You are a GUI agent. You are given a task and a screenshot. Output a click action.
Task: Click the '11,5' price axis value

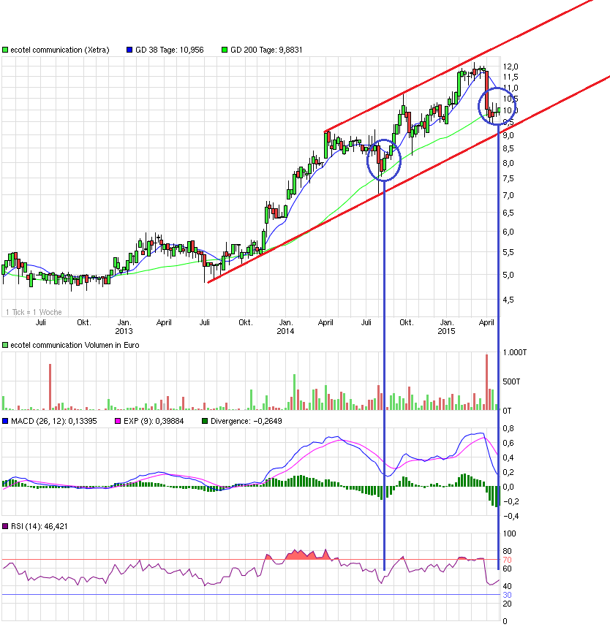pos(511,77)
